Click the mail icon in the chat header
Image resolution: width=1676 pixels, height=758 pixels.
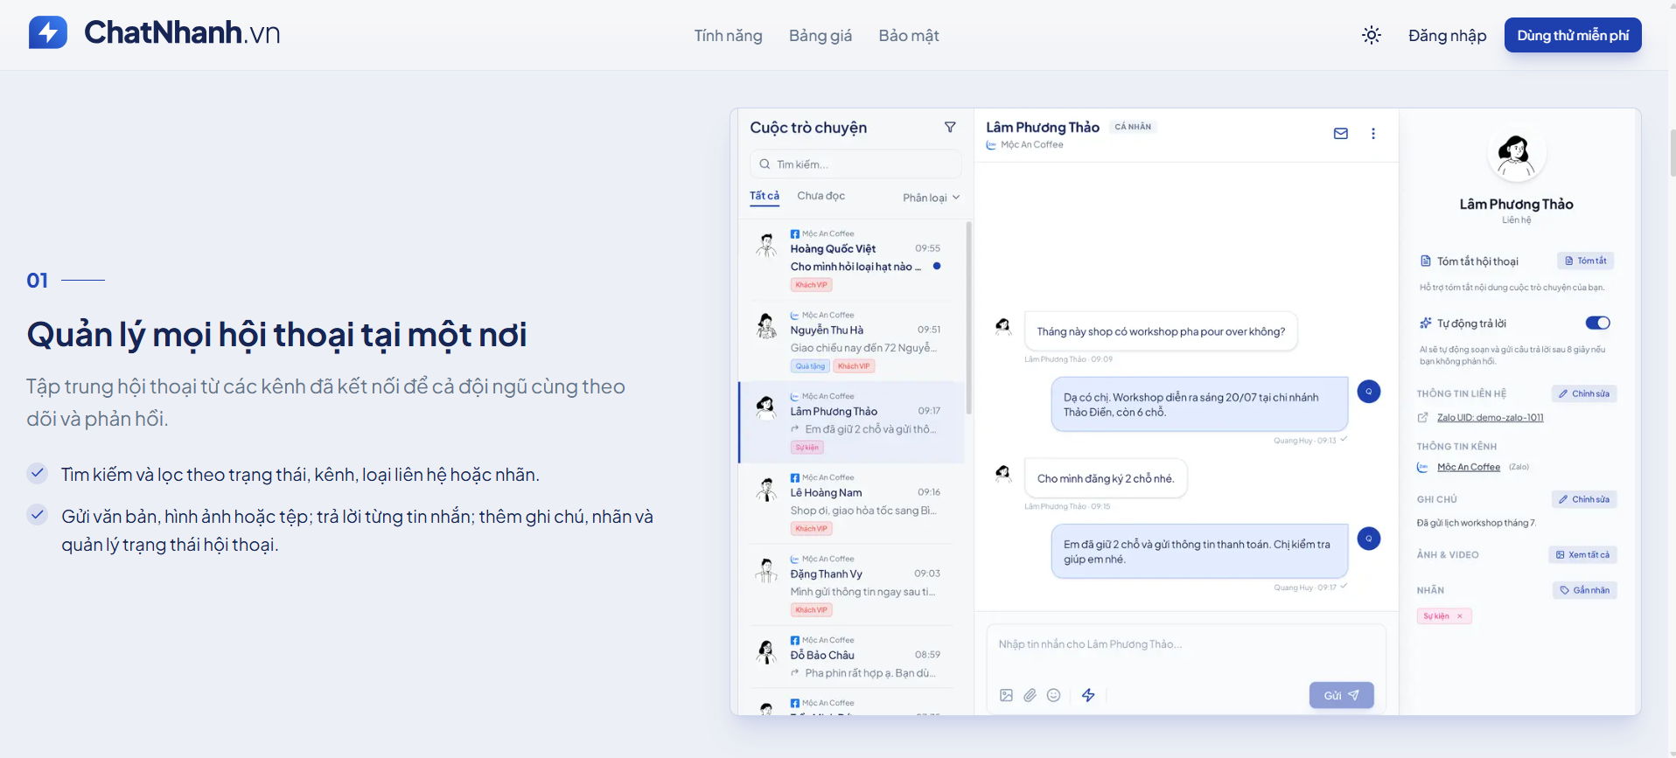pos(1341,134)
